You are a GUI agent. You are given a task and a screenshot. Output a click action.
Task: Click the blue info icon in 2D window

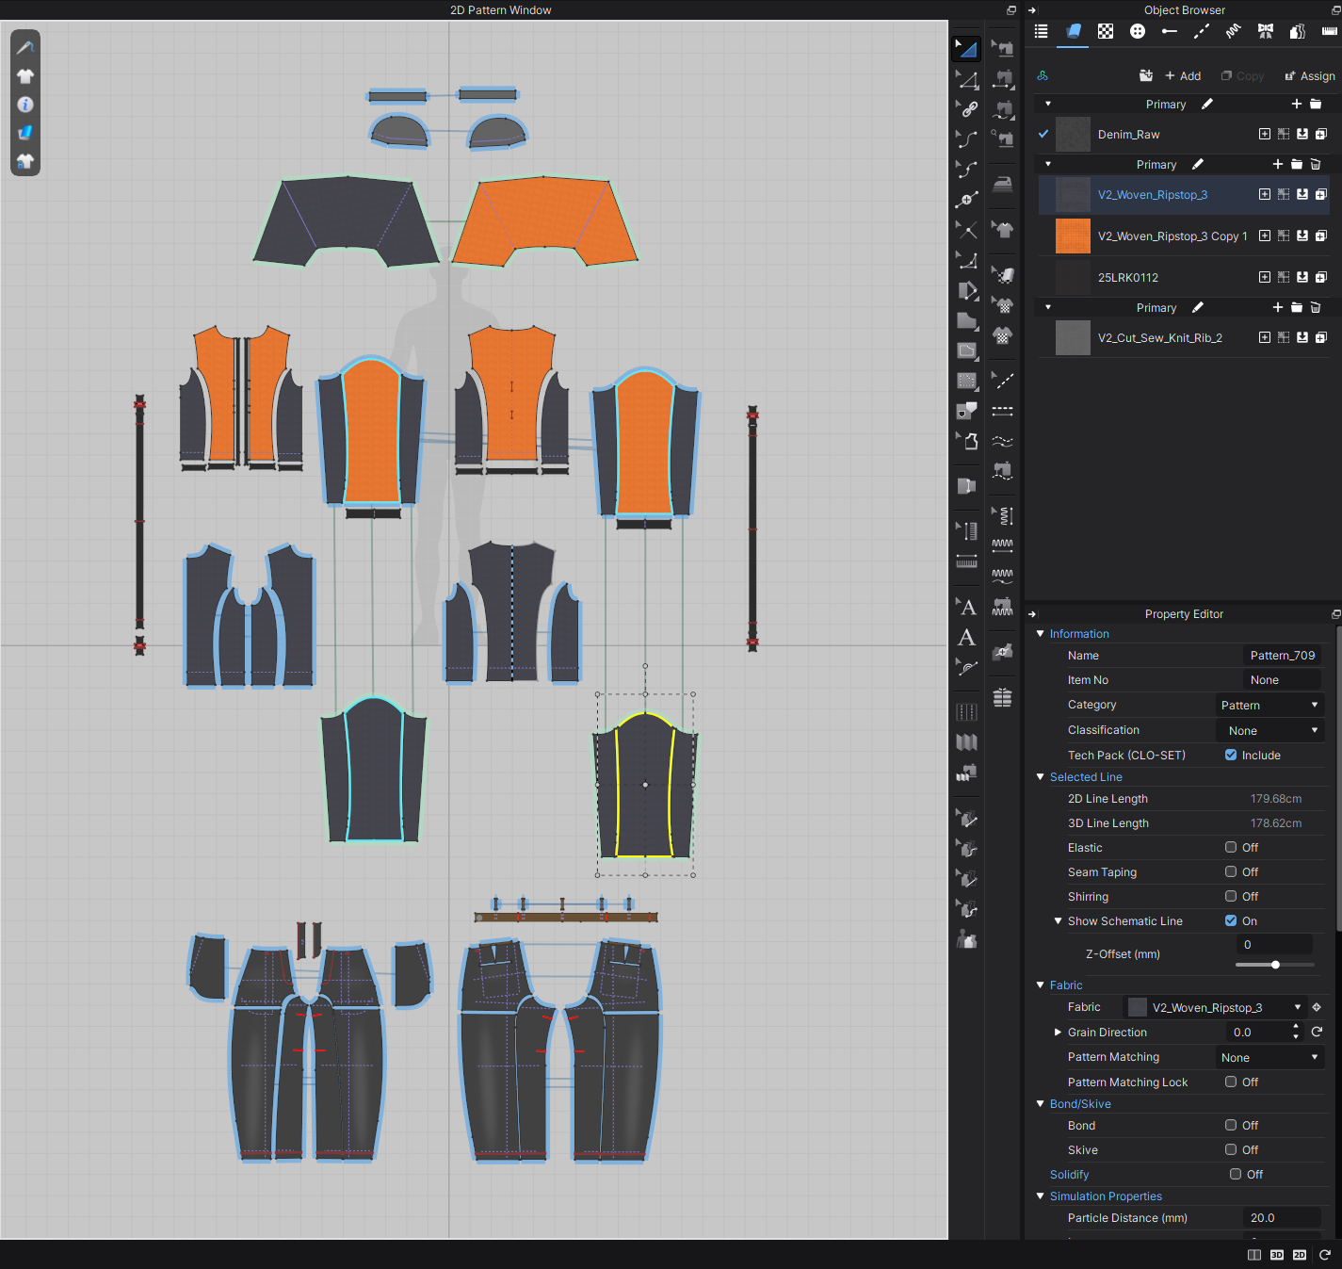[x=25, y=105]
